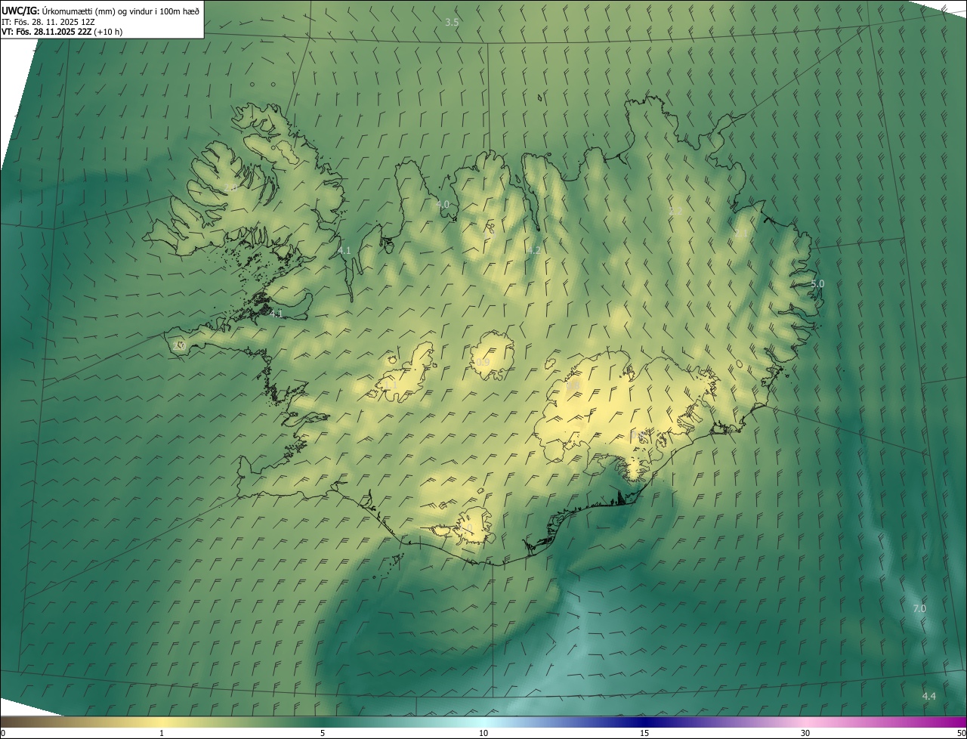The image size is (967, 739).
Task: Click the 5.0 value label on east fjords
Action: [817, 283]
